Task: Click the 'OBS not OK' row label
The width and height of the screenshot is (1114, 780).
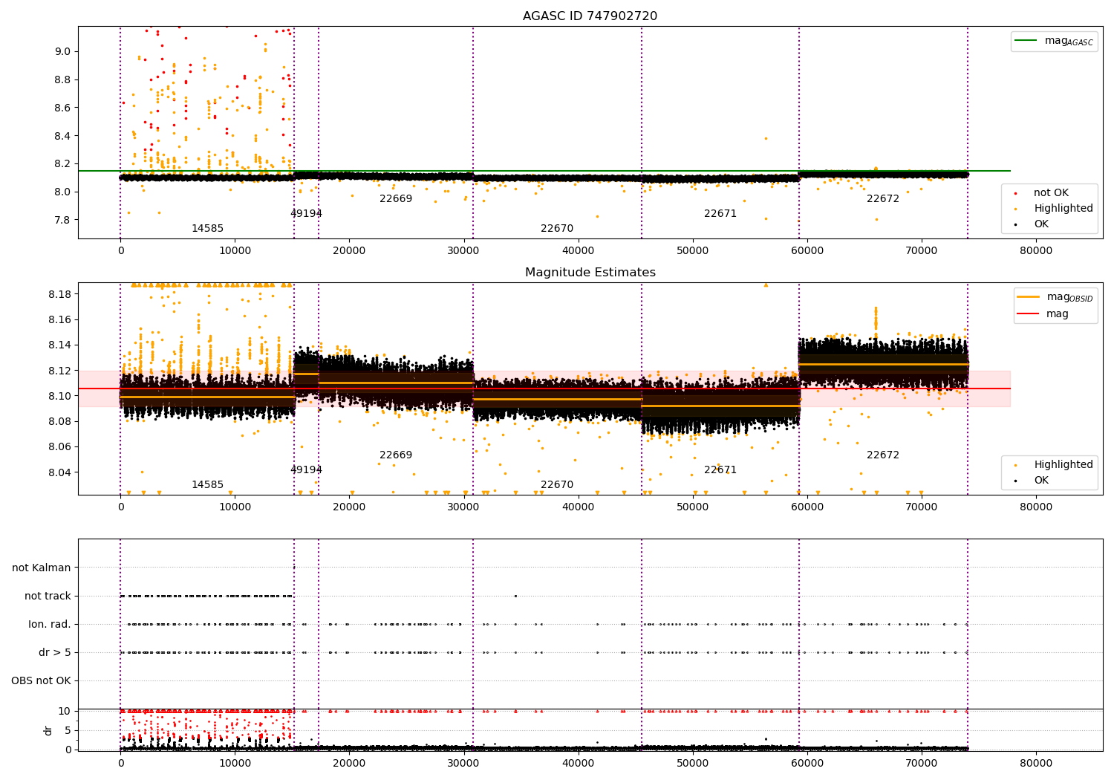Action: point(41,681)
